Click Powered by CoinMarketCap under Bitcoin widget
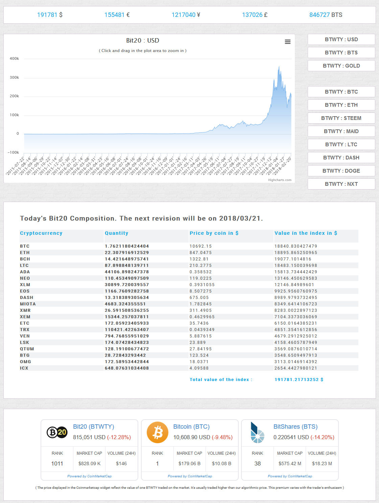Screen dimensions: 379x503 [190, 476]
